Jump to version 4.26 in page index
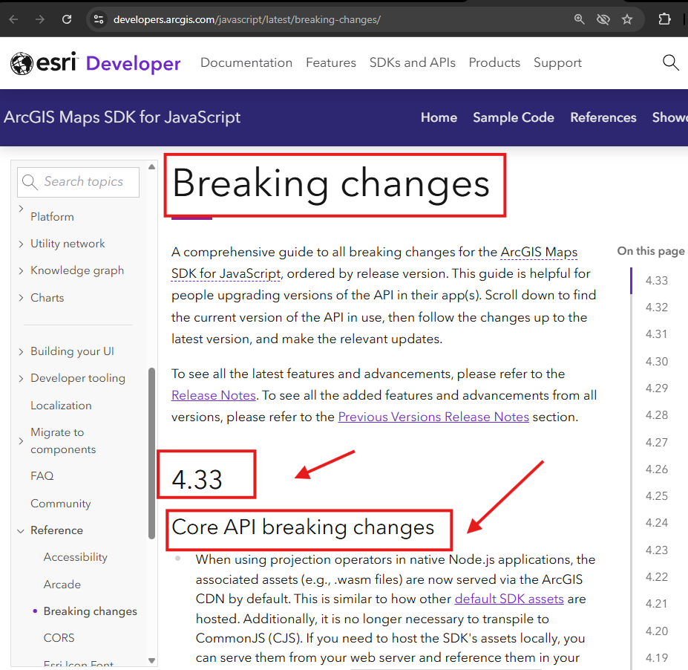688x670 pixels. coord(656,469)
